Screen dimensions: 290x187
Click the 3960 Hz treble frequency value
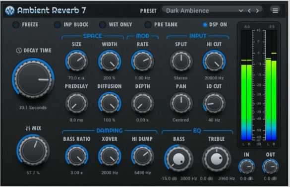[x=227, y=179]
